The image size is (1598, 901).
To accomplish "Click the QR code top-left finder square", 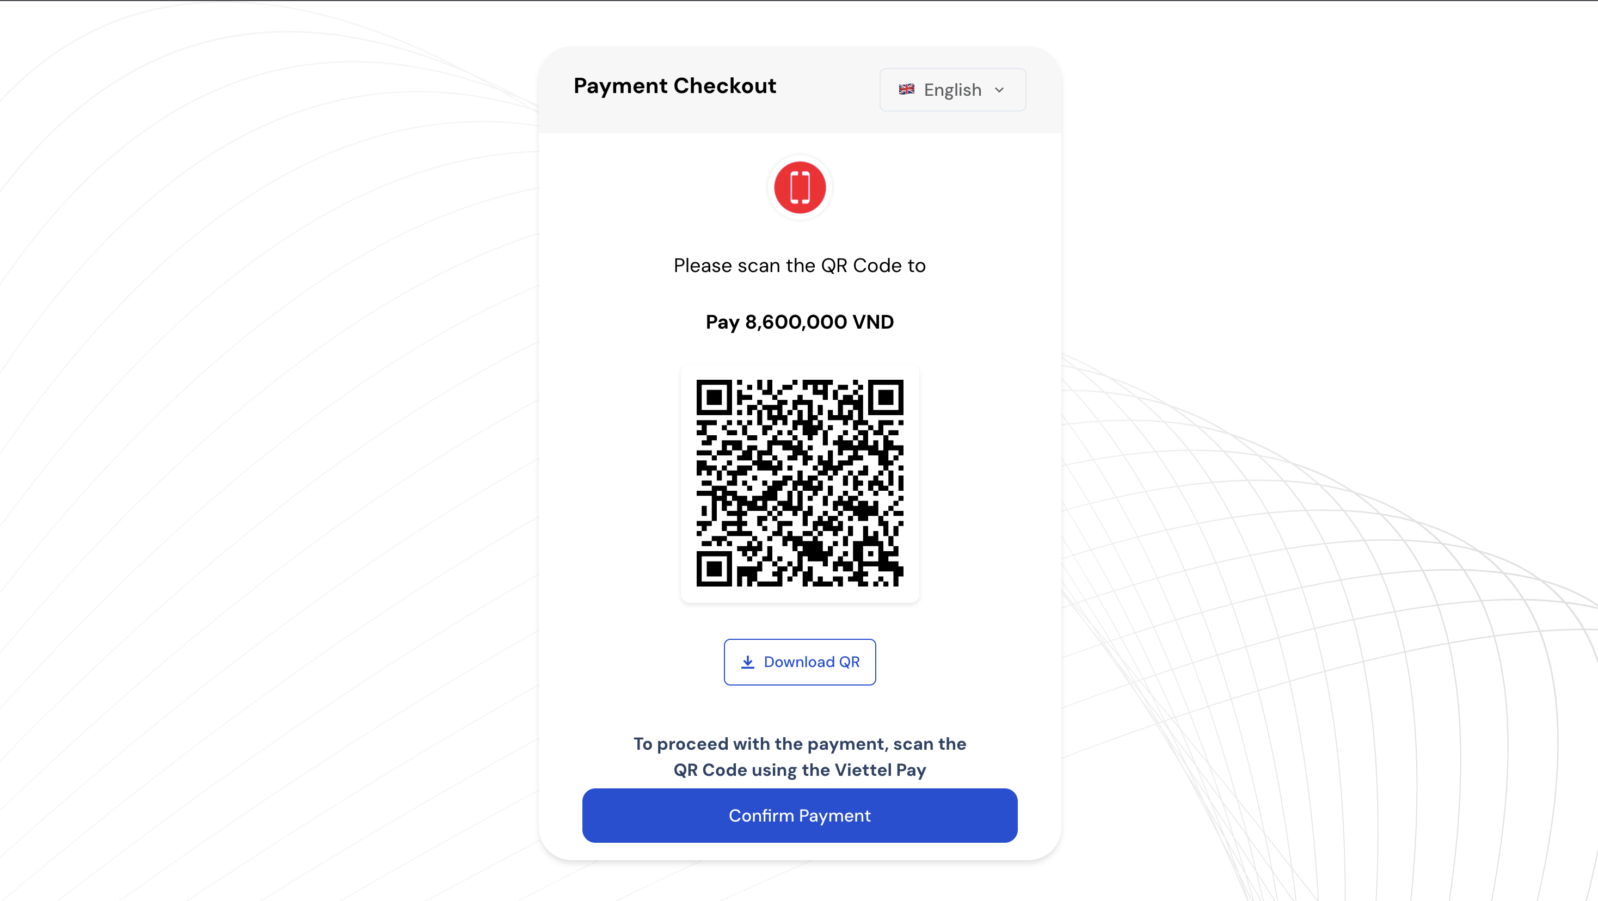I will tap(714, 398).
